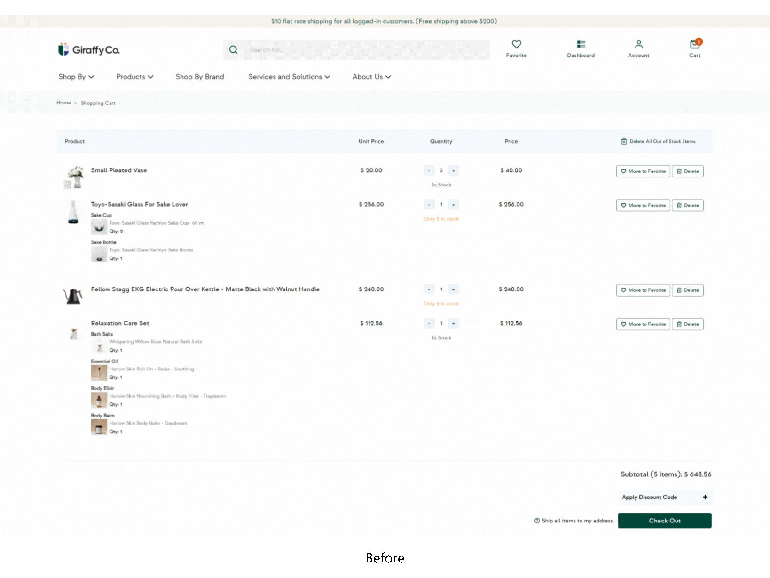Click 'Whispering Willow Rose Natural Bath Salts' text
This screenshot has height=578, width=770.
pos(156,342)
